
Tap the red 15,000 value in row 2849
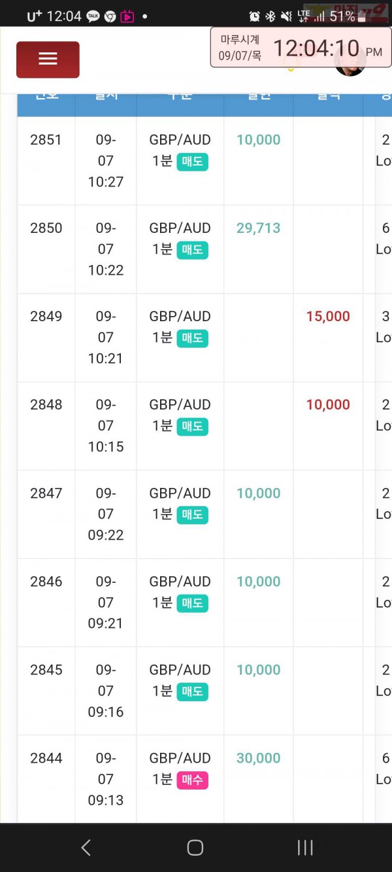point(328,316)
